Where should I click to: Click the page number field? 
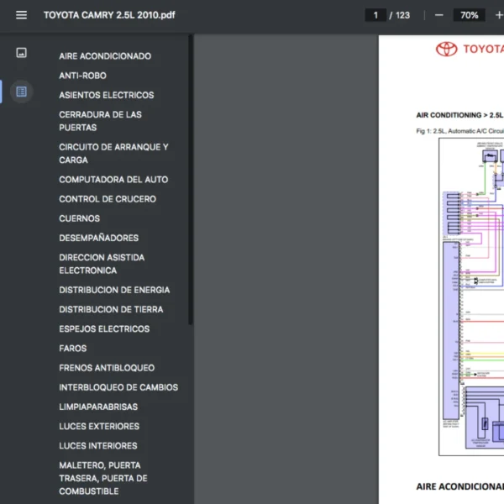click(375, 15)
